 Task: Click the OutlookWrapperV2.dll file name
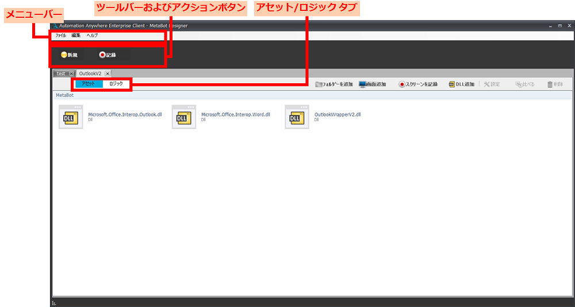(x=338, y=115)
